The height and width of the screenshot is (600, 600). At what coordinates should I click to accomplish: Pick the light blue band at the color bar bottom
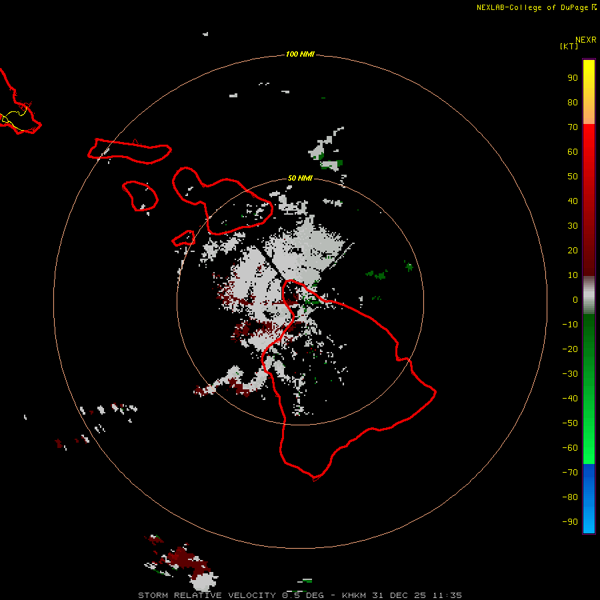tap(589, 521)
